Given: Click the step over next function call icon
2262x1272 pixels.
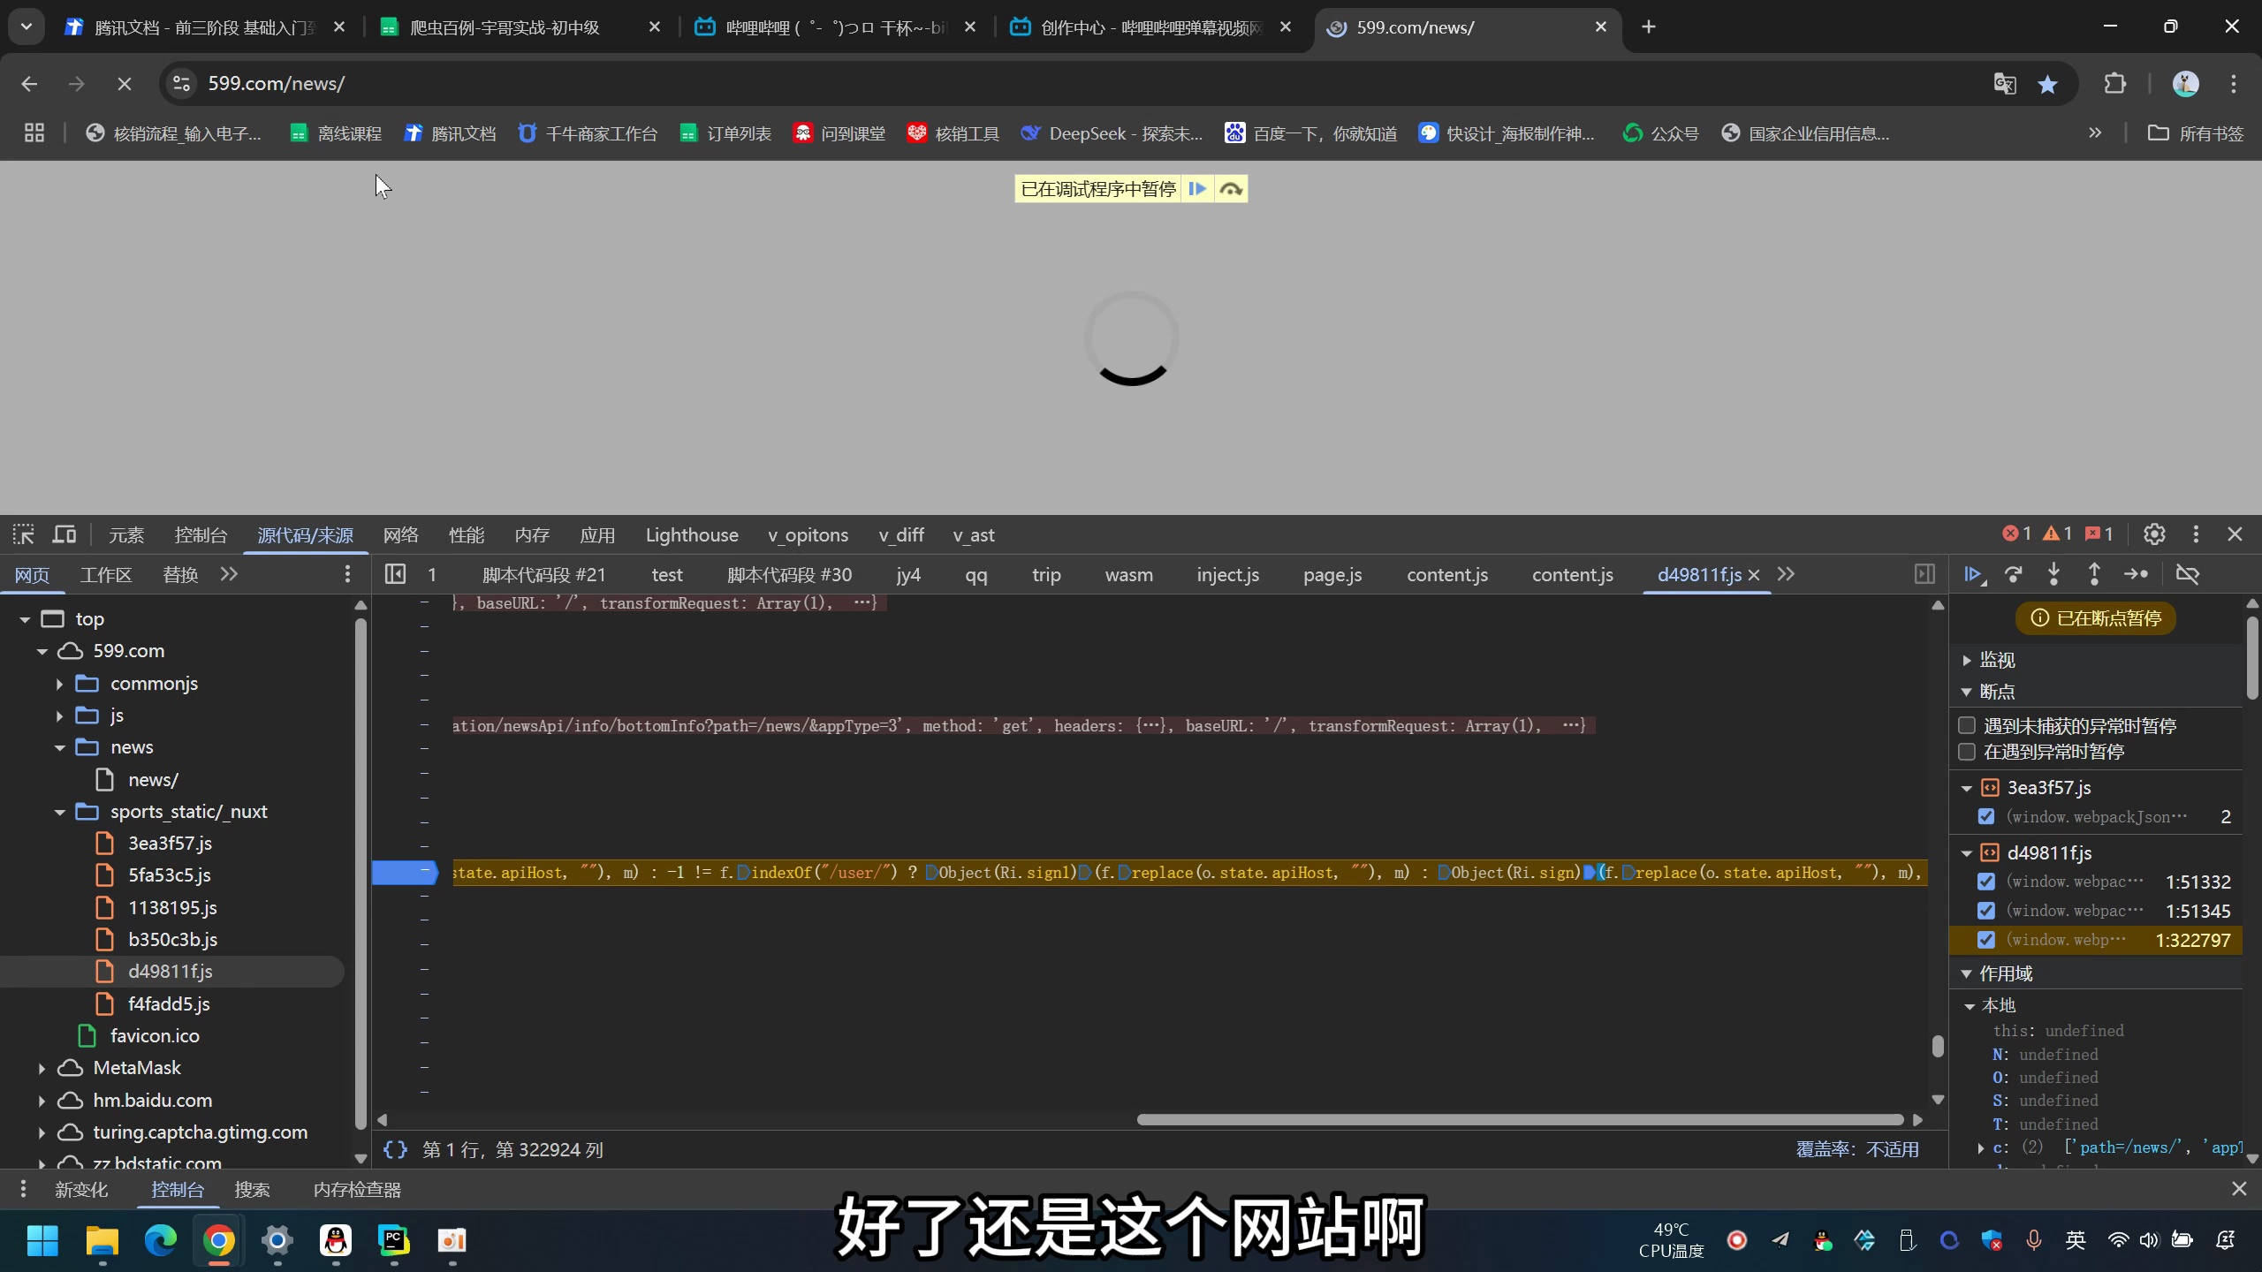Looking at the screenshot, I should click(2015, 574).
